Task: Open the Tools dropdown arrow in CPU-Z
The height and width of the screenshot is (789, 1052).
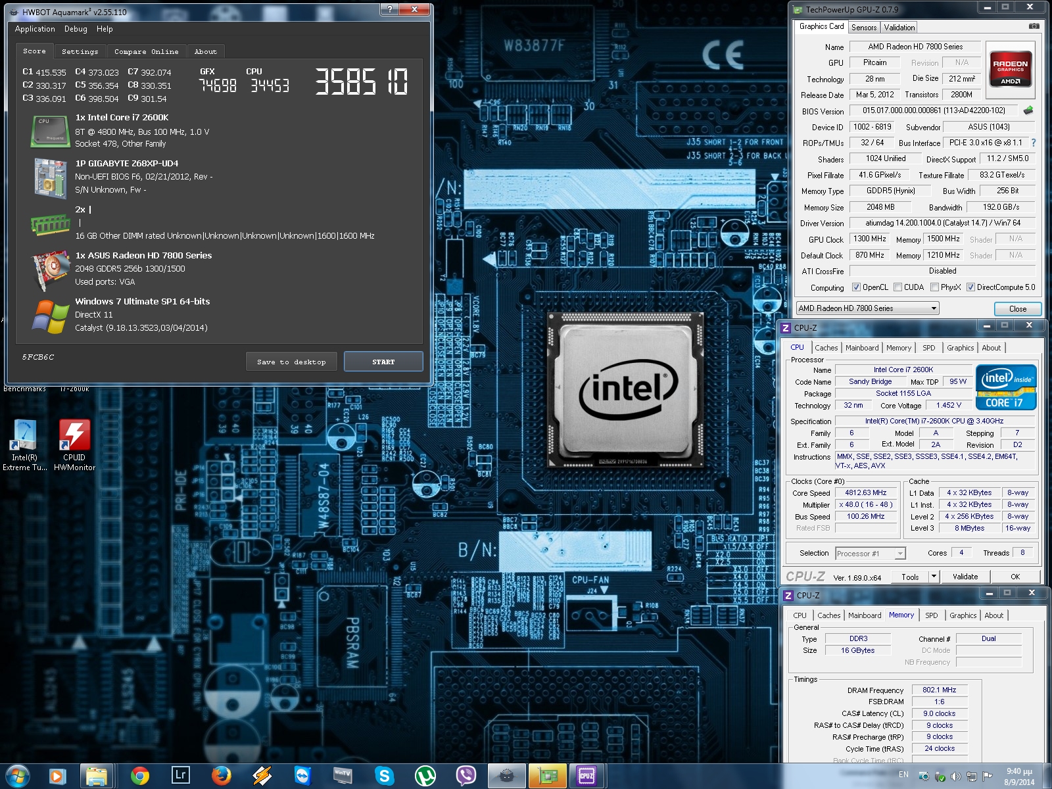Action: [933, 577]
